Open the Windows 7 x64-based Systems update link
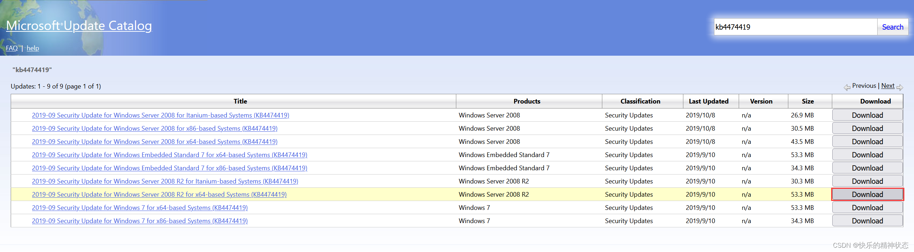Viewport: 914px width, 252px height. 140,208
